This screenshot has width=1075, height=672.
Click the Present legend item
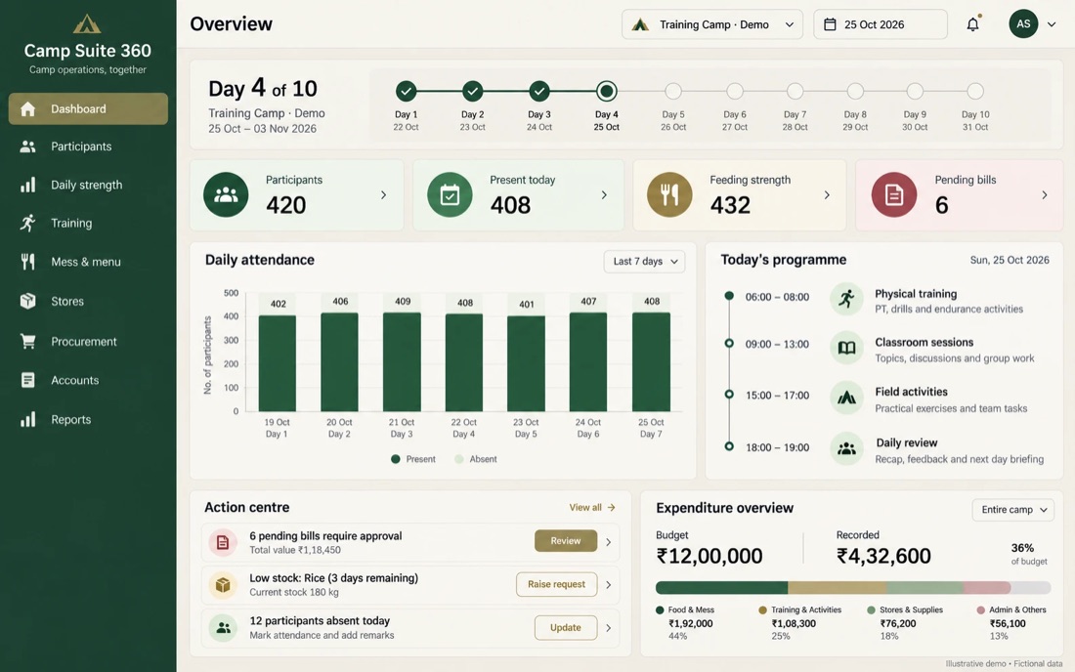(412, 459)
